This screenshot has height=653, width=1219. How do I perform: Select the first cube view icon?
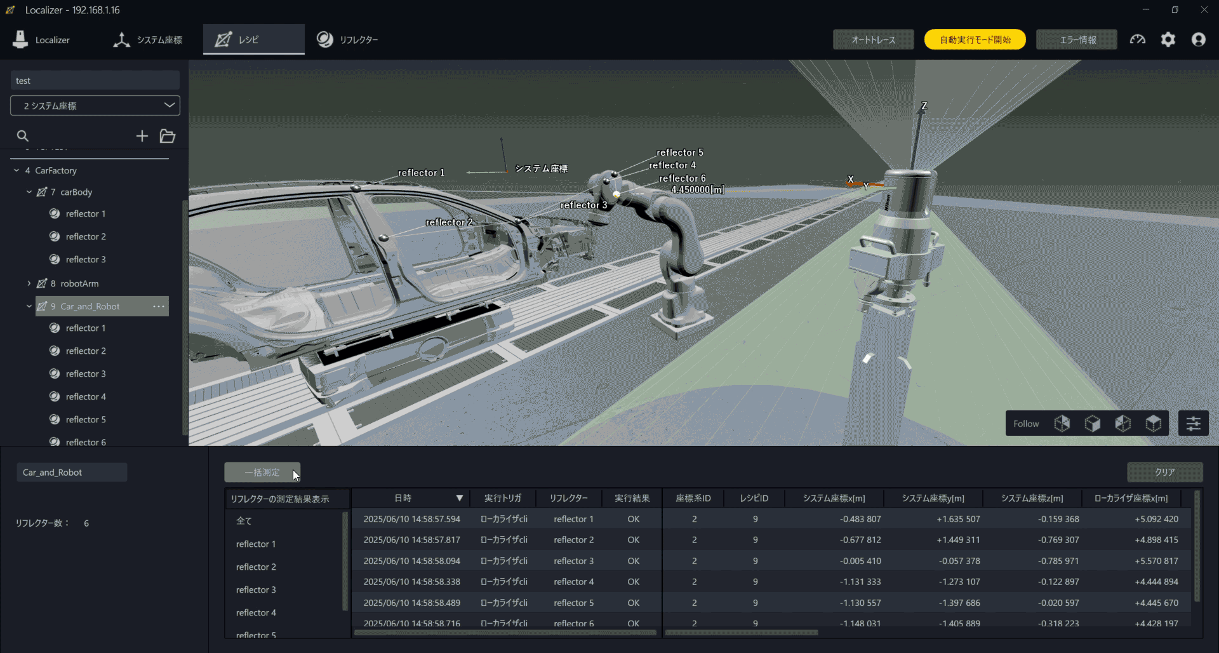1062,424
